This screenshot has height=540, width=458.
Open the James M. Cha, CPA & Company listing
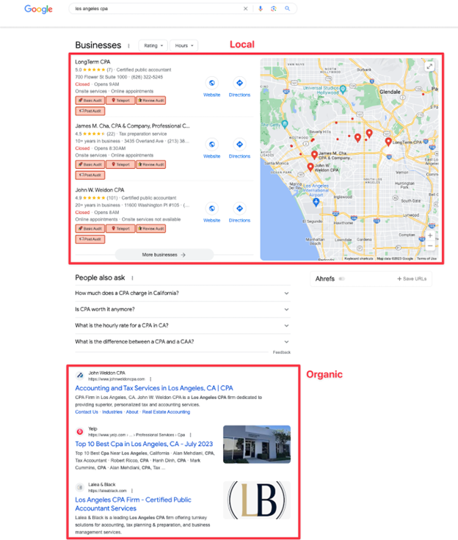tap(132, 126)
